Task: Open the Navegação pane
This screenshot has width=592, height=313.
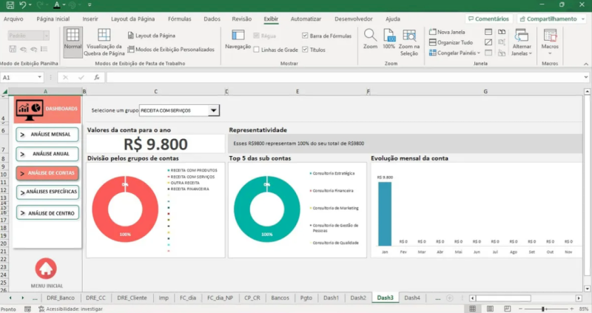Action: point(238,38)
